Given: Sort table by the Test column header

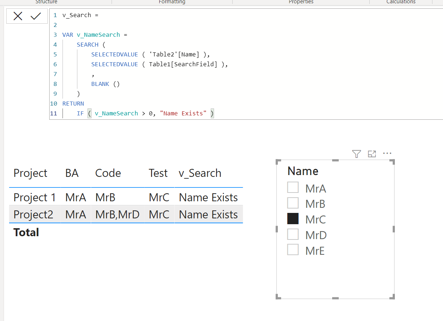Looking at the screenshot, I should click(x=158, y=173).
